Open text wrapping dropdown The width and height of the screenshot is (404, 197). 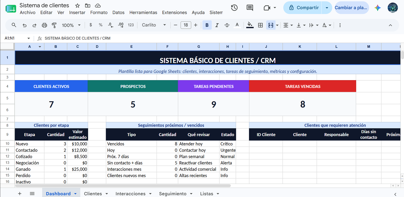click(314, 25)
